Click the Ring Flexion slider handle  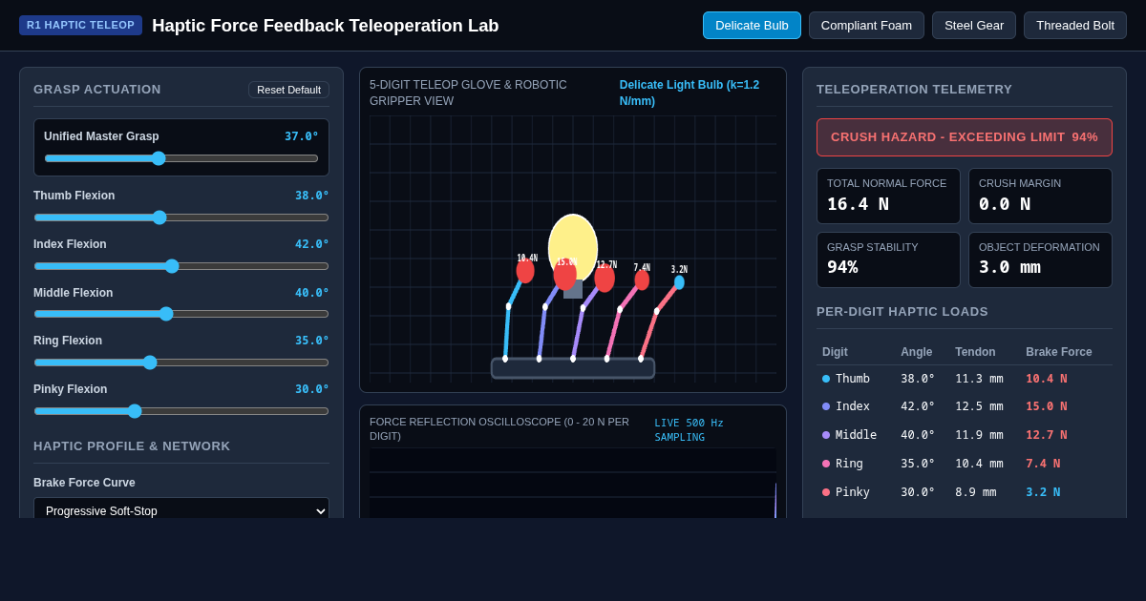coord(150,363)
